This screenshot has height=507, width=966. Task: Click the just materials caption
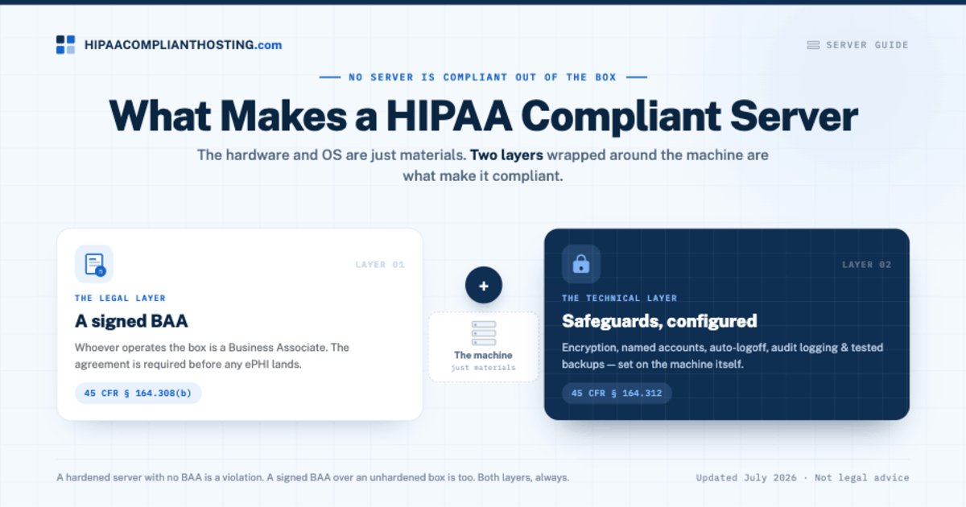(x=483, y=368)
